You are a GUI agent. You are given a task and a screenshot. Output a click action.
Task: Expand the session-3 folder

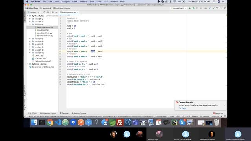[x=30, y=22]
